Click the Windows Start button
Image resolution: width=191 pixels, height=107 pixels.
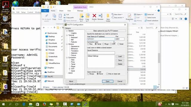3,104
